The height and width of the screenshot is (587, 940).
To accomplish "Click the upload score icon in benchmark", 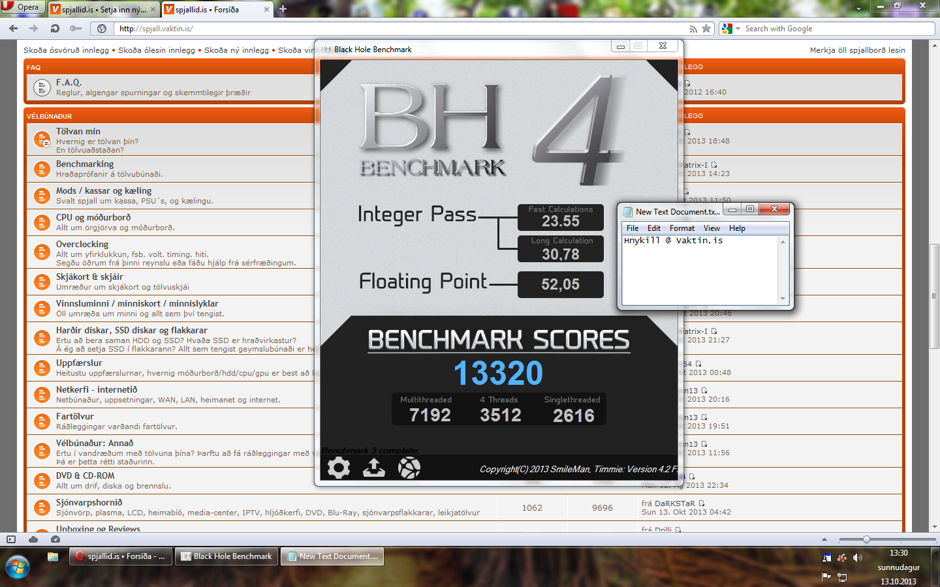I will click(x=373, y=468).
